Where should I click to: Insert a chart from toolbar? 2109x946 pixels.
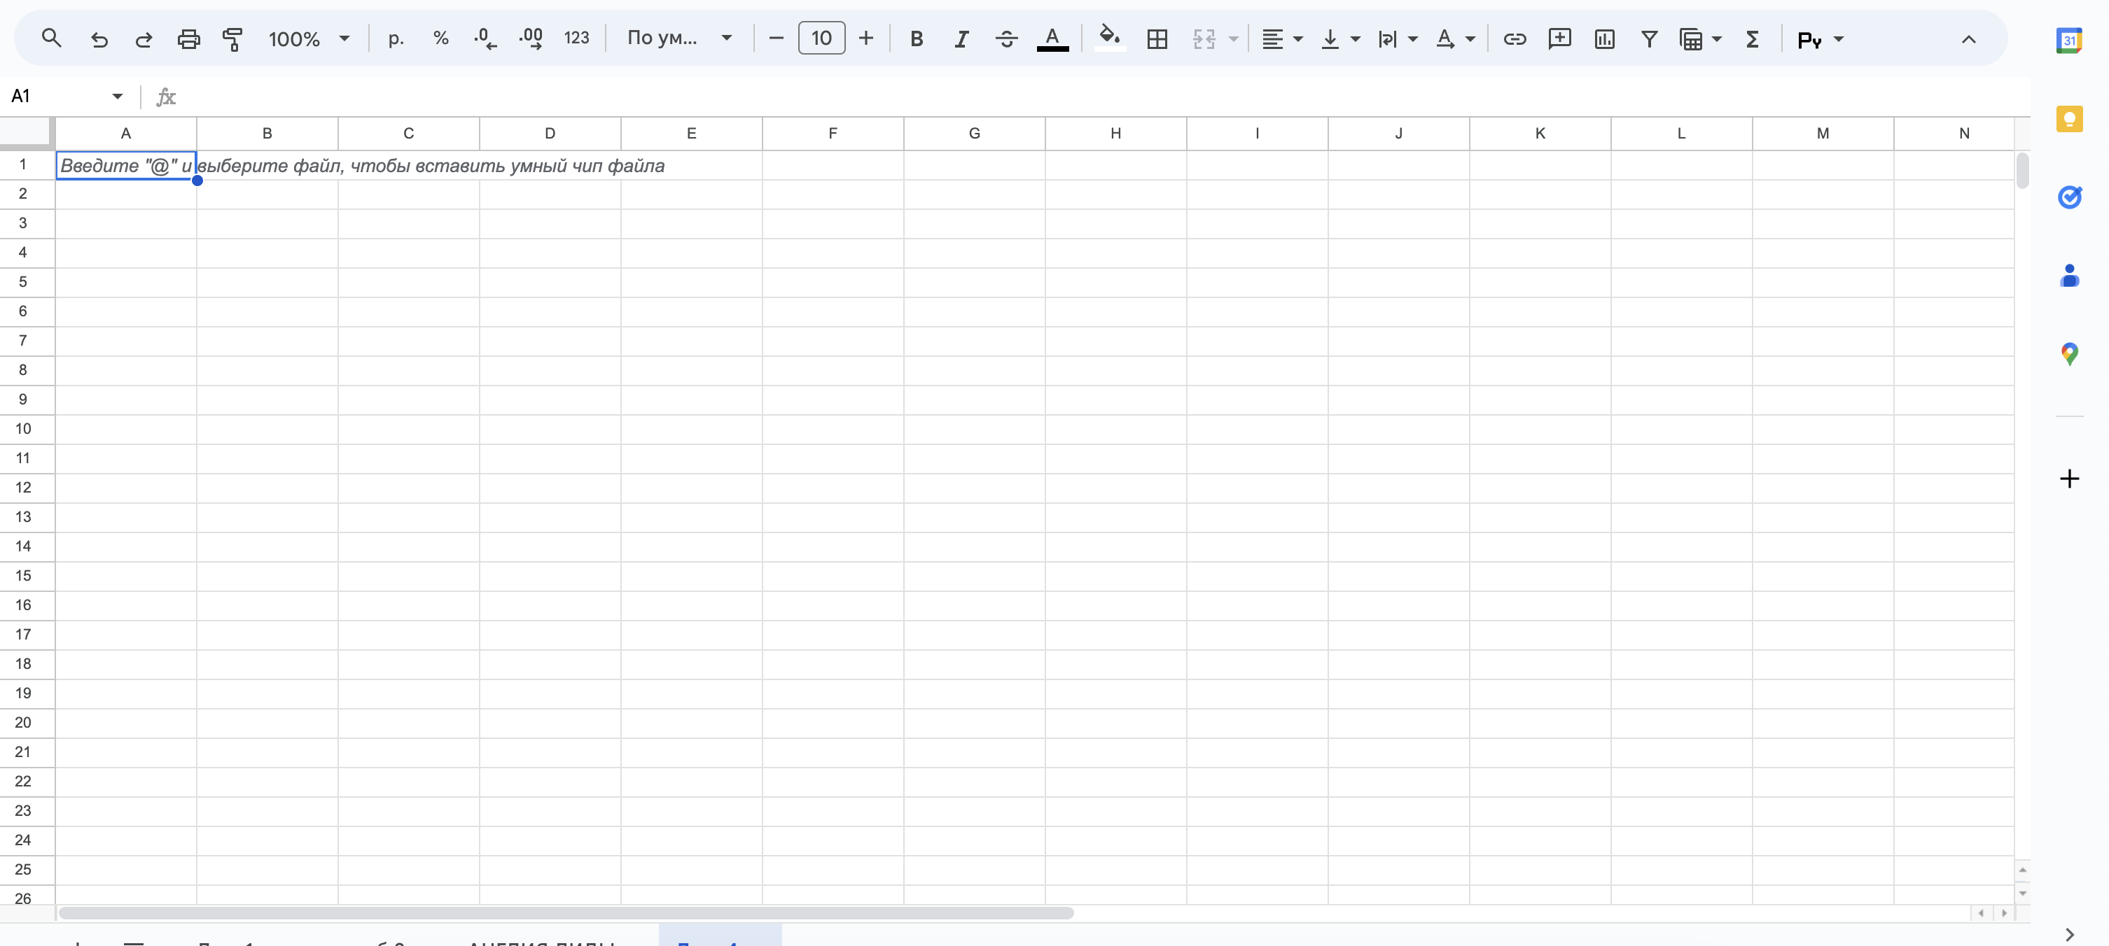(x=1604, y=38)
